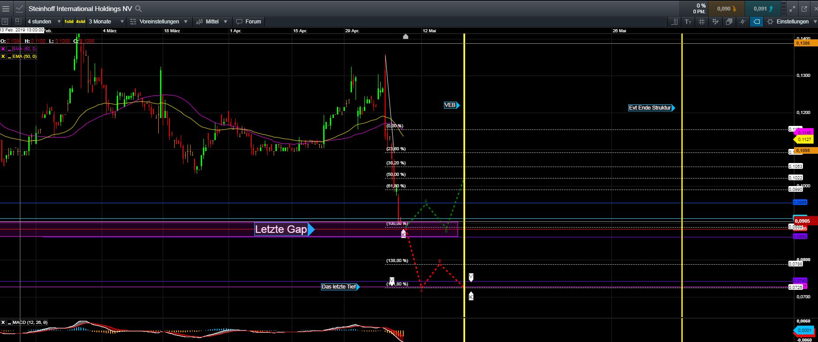The image size is (818, 342).
Task: Expand the Mittel price type dropdown
Action: point(226,21)
